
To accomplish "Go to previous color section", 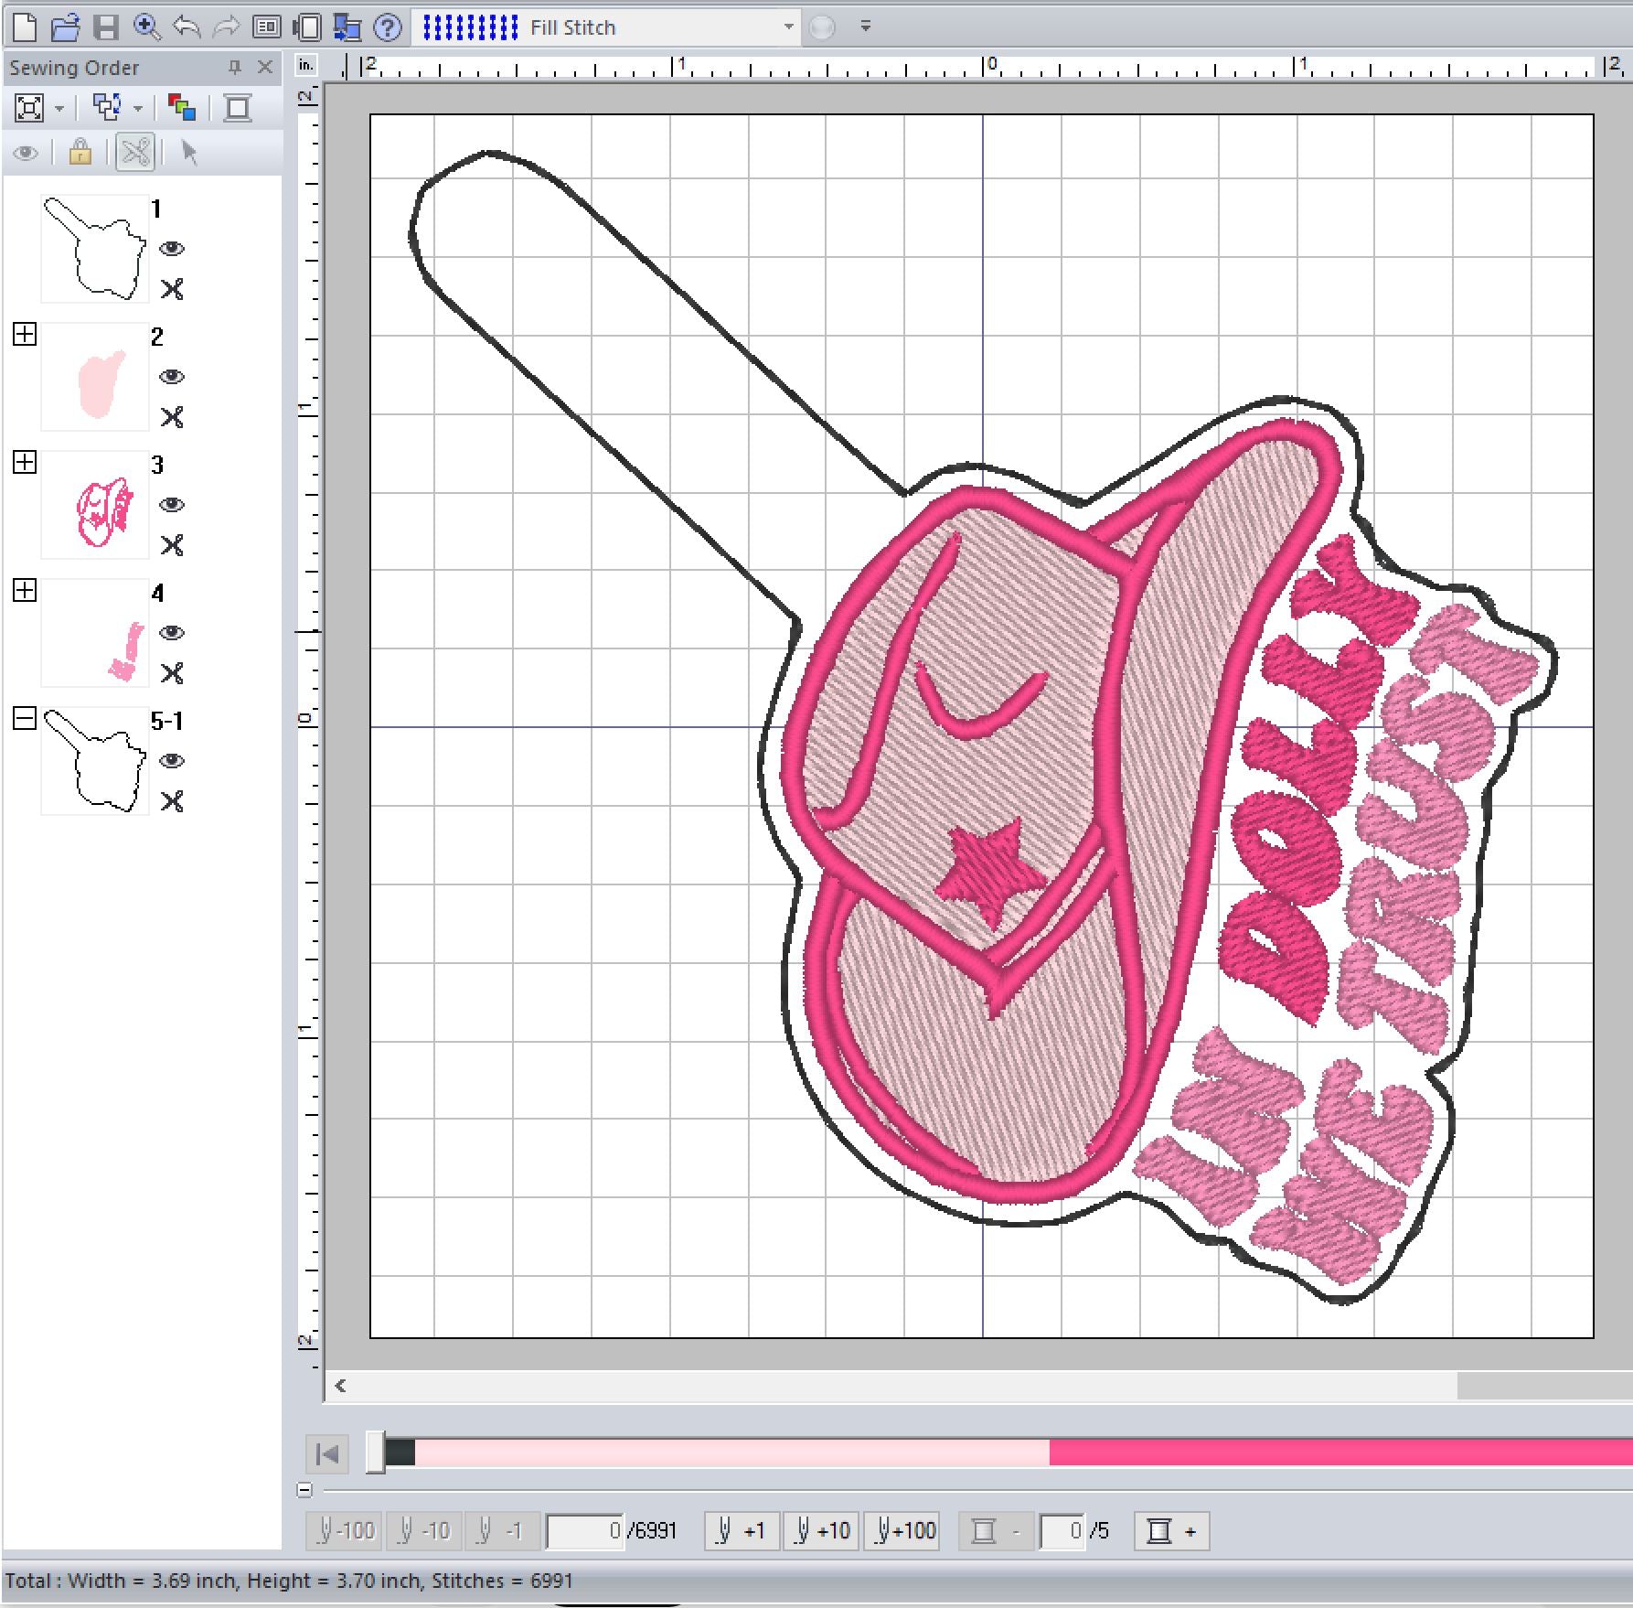I will [x=997, y=1531].
